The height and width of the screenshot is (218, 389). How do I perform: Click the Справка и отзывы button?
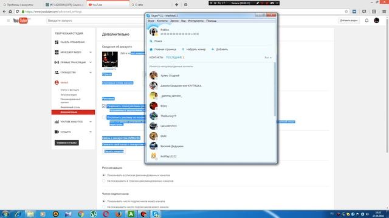[x=67, y=143]
